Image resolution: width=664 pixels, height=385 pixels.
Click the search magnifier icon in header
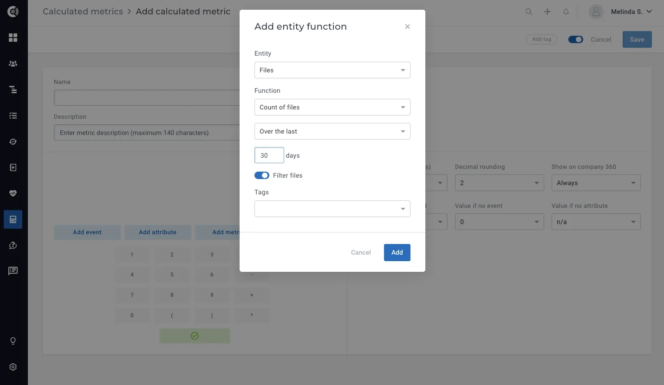tap(529, 12)
